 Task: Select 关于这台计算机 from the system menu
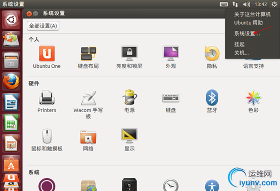click(x=252, y=14)
